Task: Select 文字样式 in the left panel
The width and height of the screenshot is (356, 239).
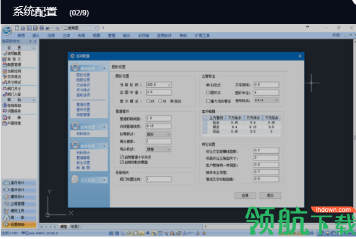Action: (x=12, y=77)
